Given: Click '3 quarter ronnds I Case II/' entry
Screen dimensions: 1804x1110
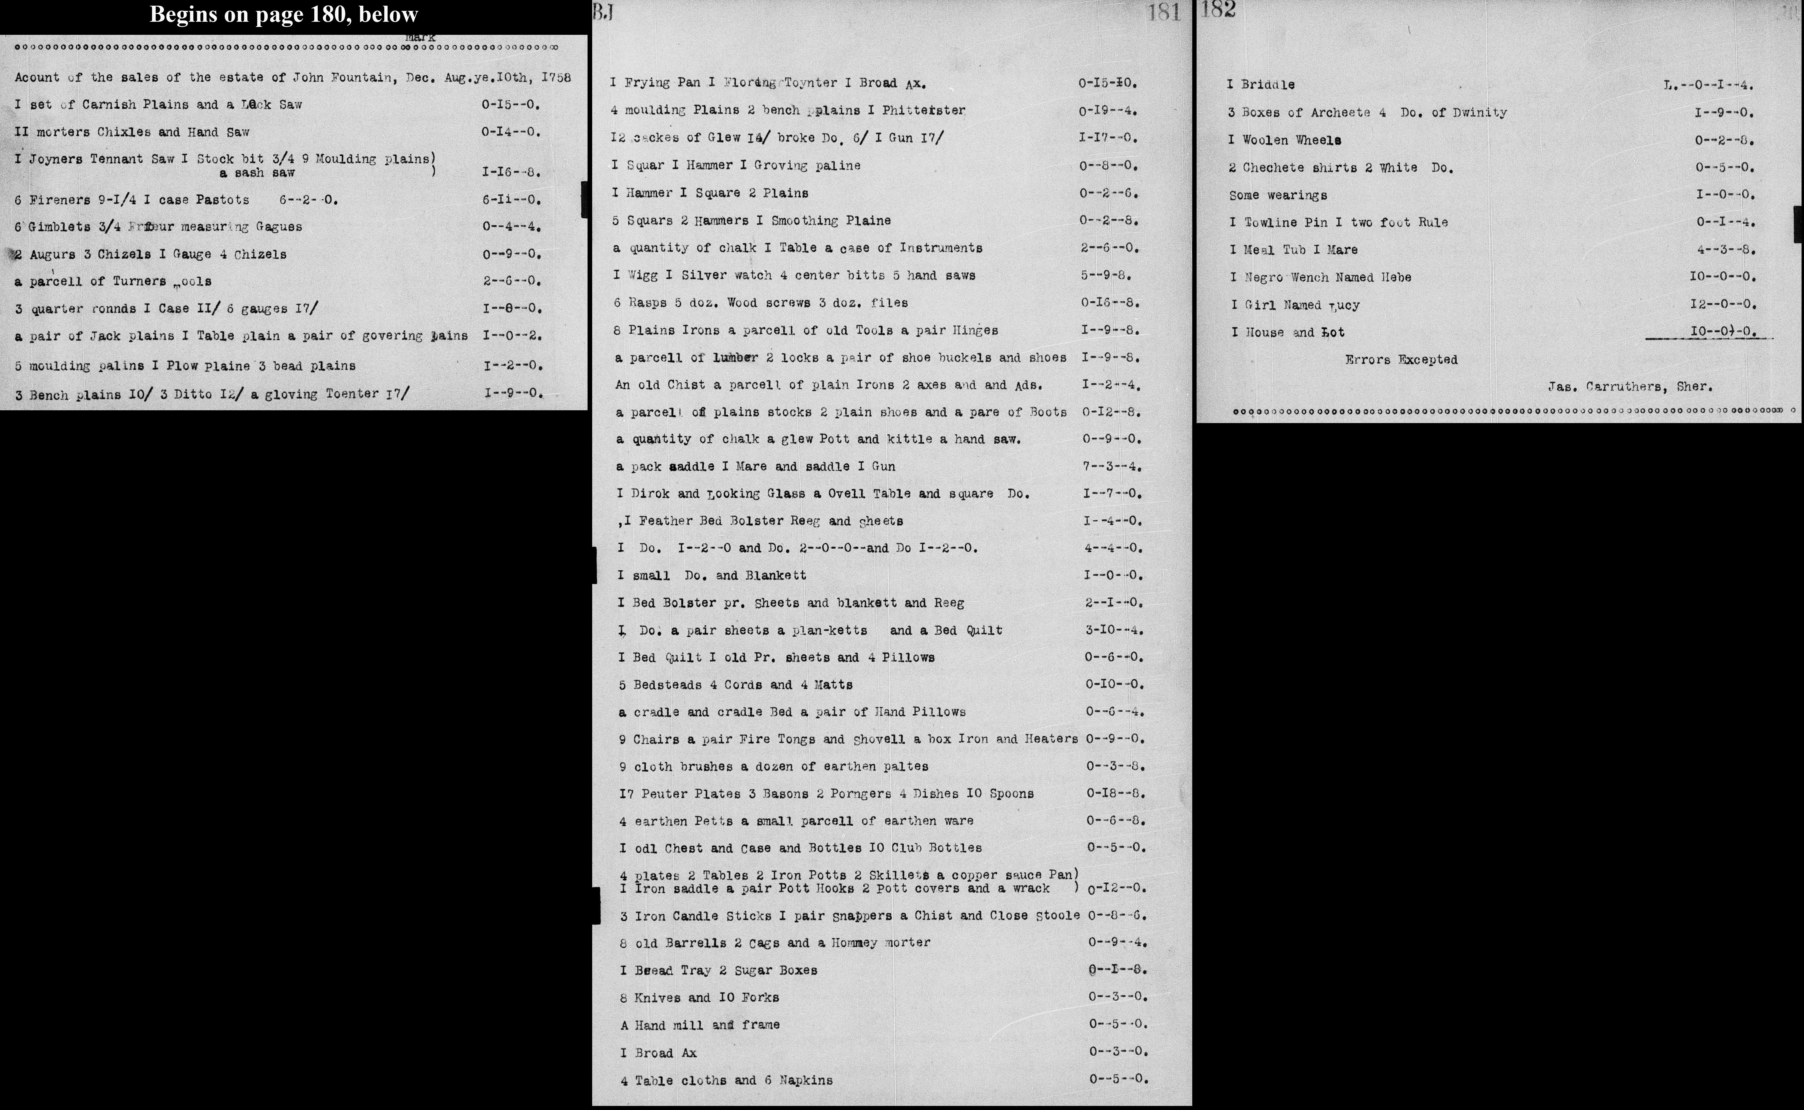Looking at the screenshot, I should (166, 309).
